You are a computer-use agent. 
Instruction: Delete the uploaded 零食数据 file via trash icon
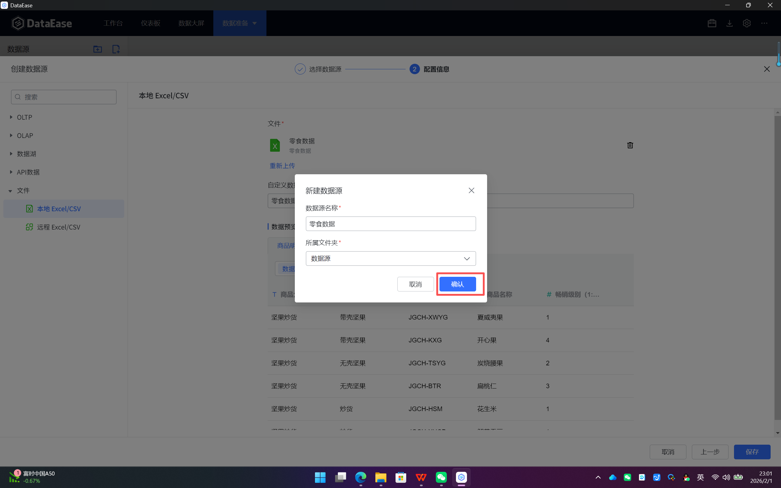pos(630,145)
